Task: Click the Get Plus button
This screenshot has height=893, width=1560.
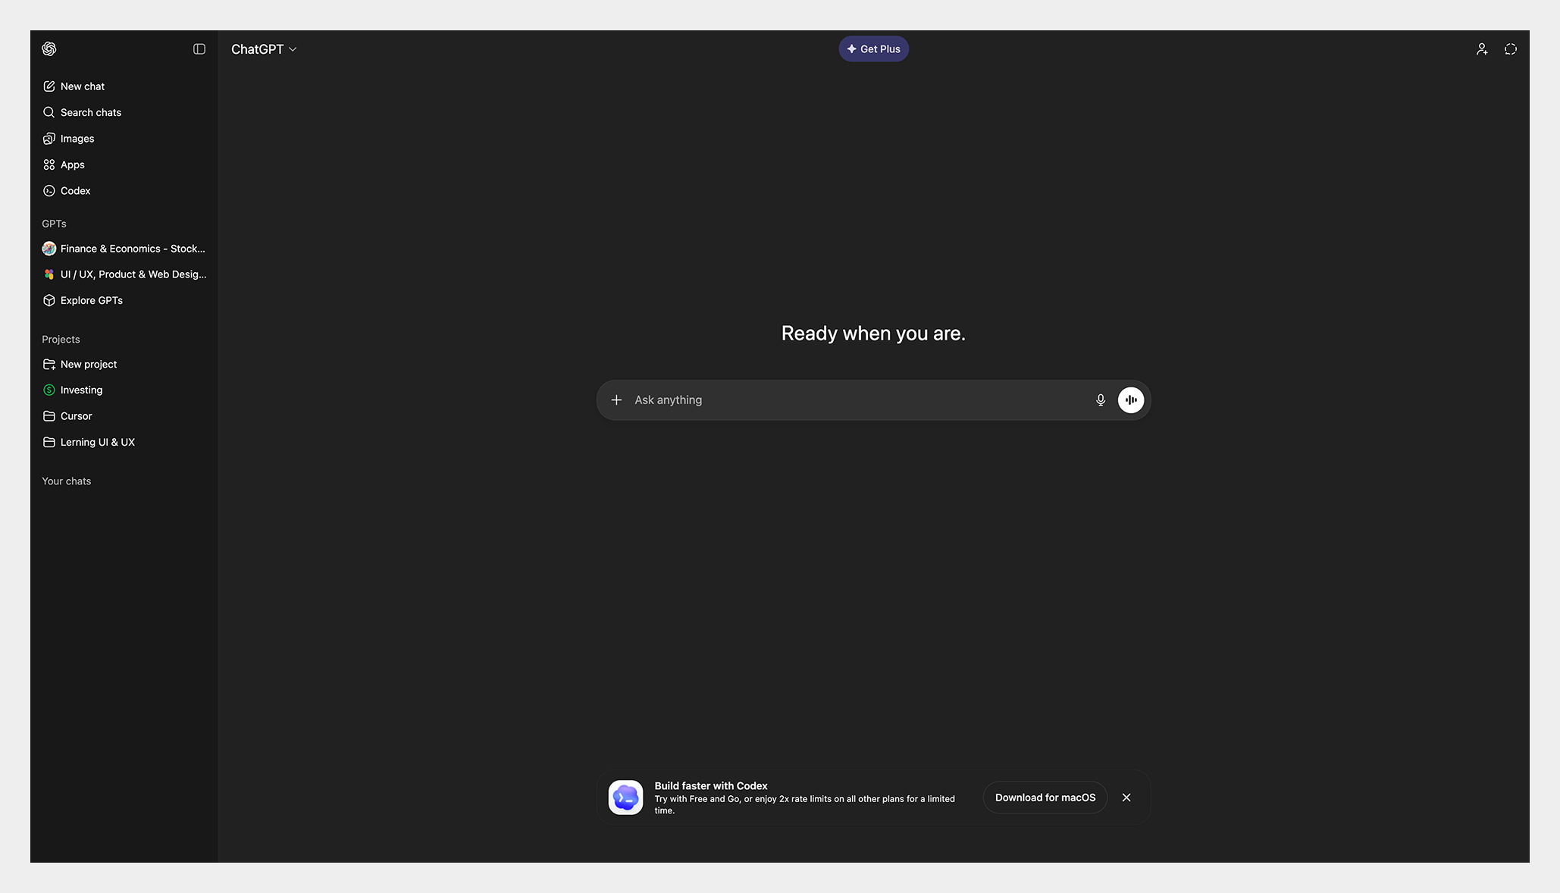Action: [873, 49]
